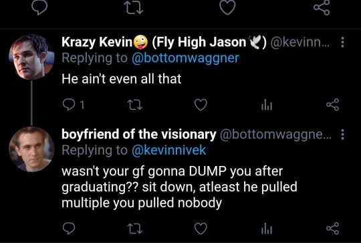Image resolution: width=361 pixels, height=243 pixels.
Task: Open boyfriend of the visionary's profile picture
Action: (x=31, y=149)
